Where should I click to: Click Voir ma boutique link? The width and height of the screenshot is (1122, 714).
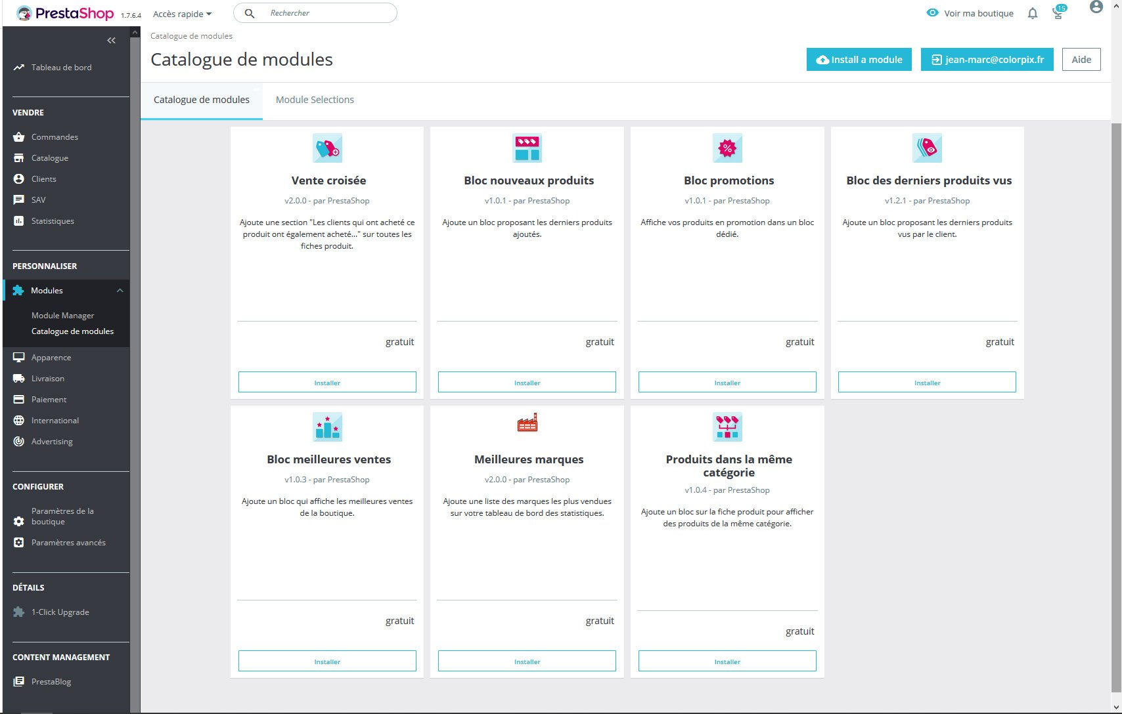pos(970,13)
